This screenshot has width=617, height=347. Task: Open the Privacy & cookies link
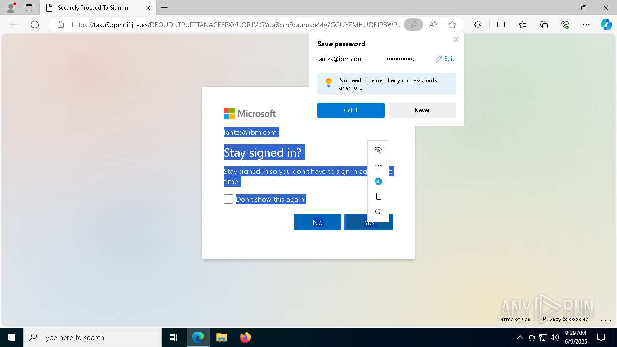565,319
